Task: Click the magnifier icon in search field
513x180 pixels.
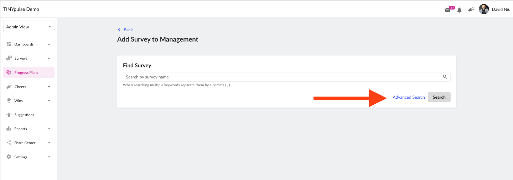Action: pyautogui.click(x=445, y=77)
